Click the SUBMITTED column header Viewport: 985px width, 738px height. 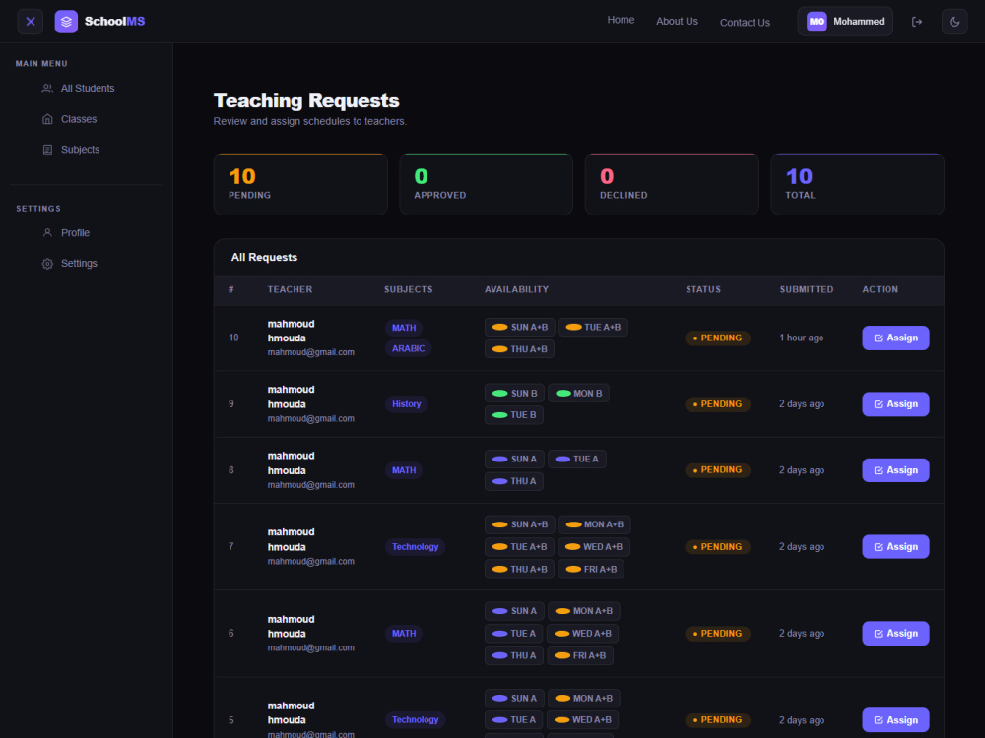pos(807,289)
